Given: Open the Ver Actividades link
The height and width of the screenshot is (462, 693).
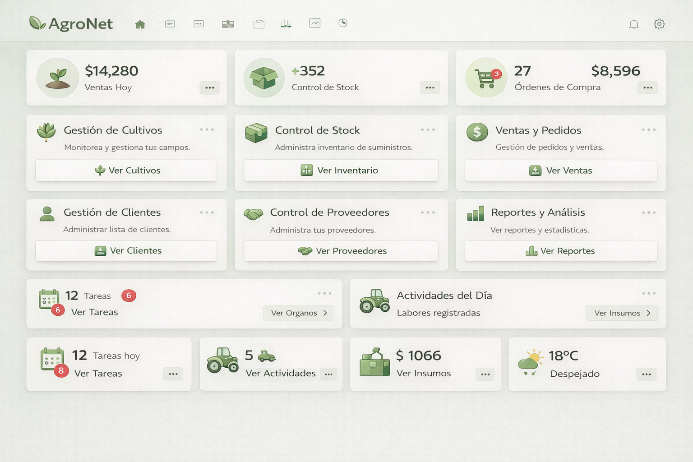Looking at the screenshot, I should pos(280,374).
